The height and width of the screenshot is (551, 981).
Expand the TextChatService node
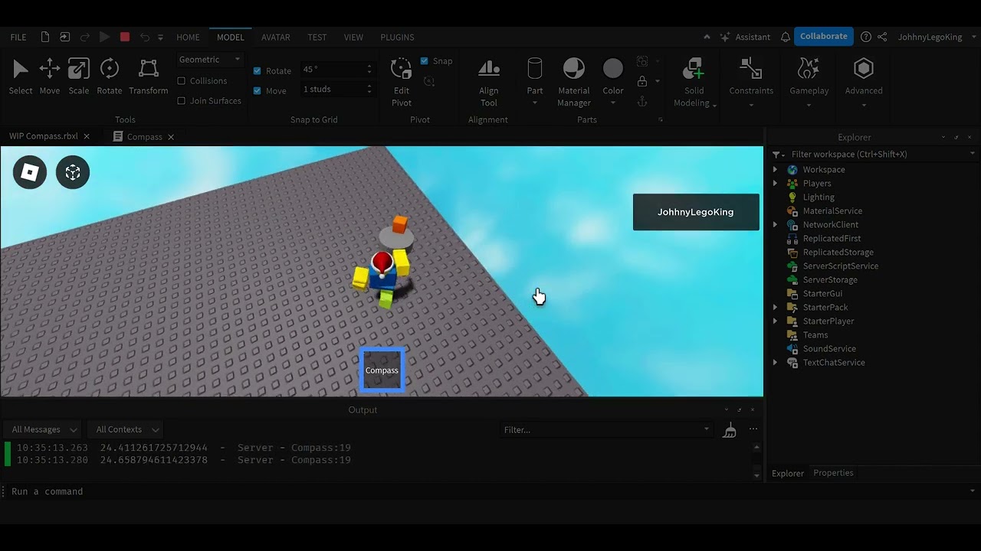click(x=775, y=363)
